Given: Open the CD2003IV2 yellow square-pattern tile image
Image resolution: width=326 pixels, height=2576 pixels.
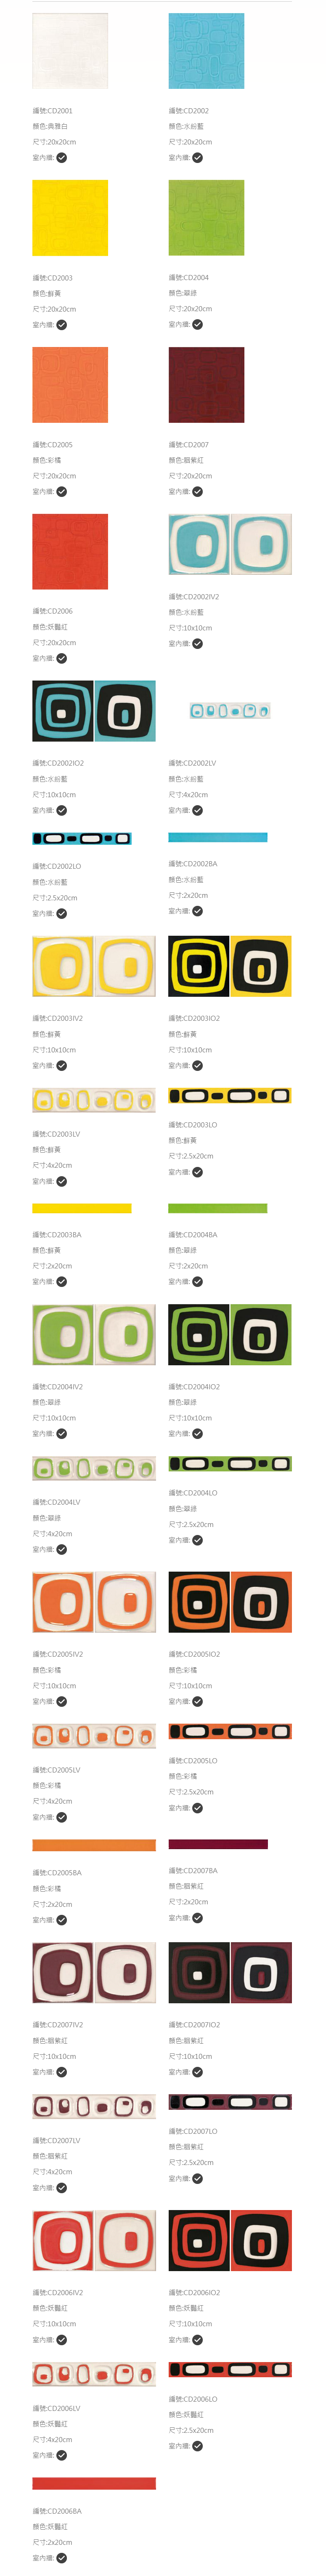Looking at the screenshot, I should 94,966.
